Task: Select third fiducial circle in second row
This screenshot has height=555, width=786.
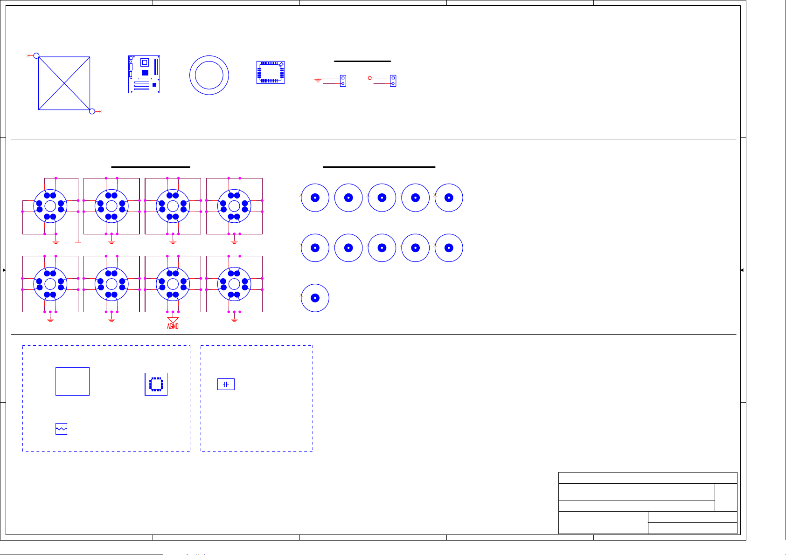Action: (382, 248)
